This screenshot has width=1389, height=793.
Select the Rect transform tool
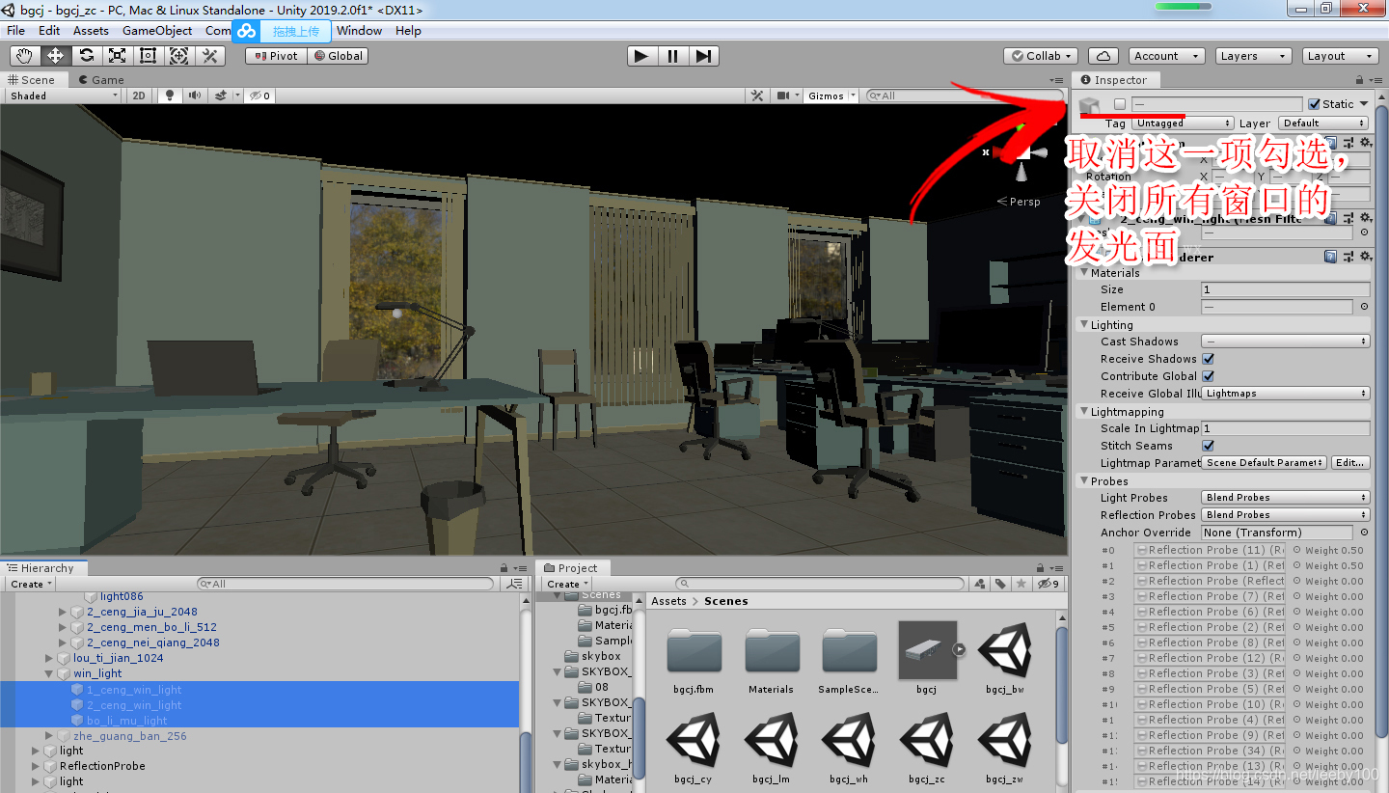(x=148, y=56)
